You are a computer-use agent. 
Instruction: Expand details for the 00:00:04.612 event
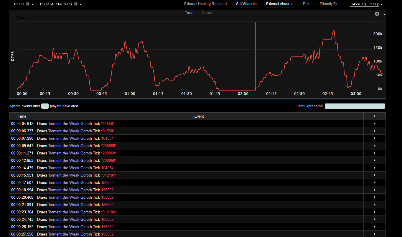[375, 124]
